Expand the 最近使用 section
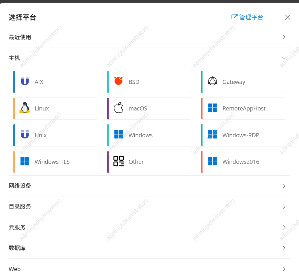The width and height of the screenshot is (299, 276). 150,37
